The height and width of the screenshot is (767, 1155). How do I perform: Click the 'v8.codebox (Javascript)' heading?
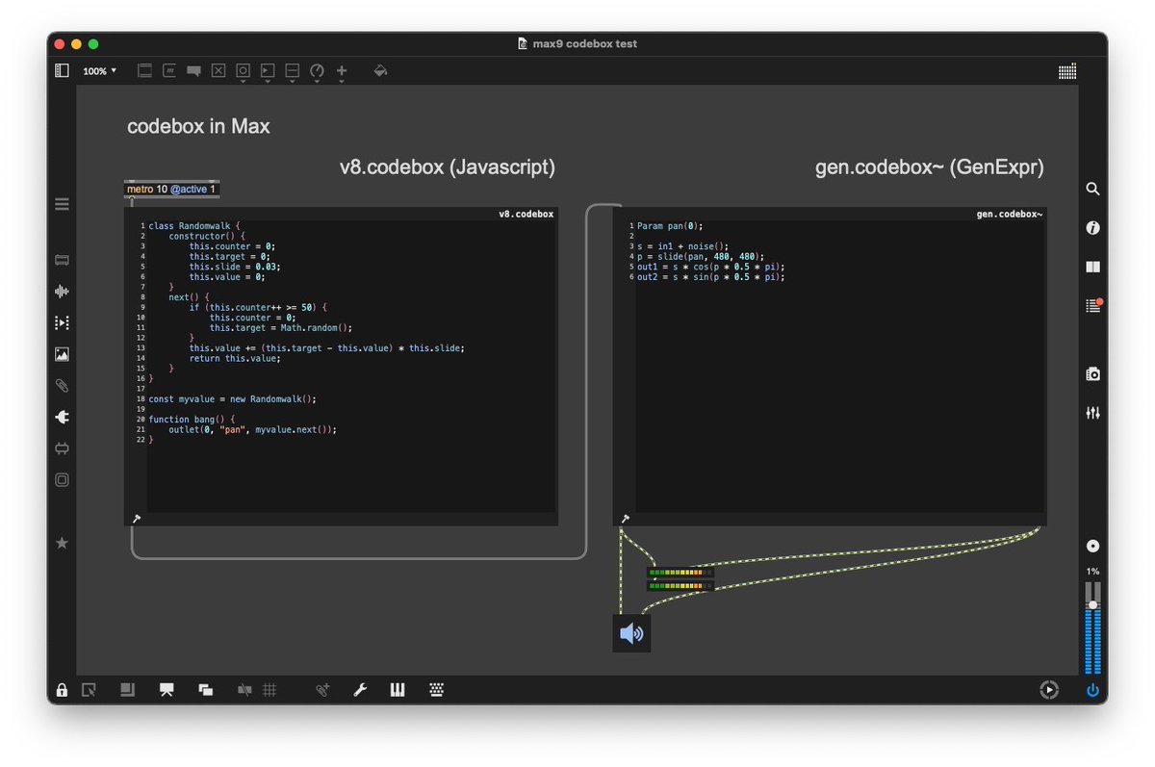448,166
